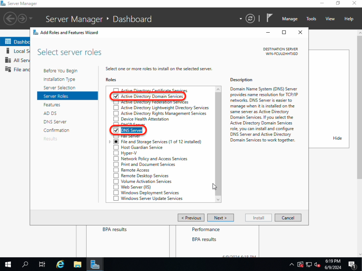Check the Host Guardian Service role
362x271 pixels.
click(116, 147)
